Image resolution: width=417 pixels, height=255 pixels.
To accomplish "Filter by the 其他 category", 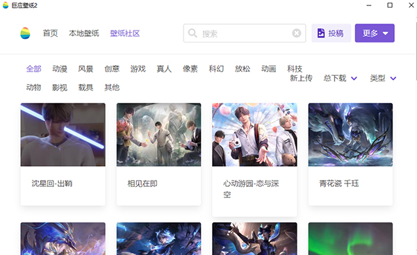I will tap(112, 88).
